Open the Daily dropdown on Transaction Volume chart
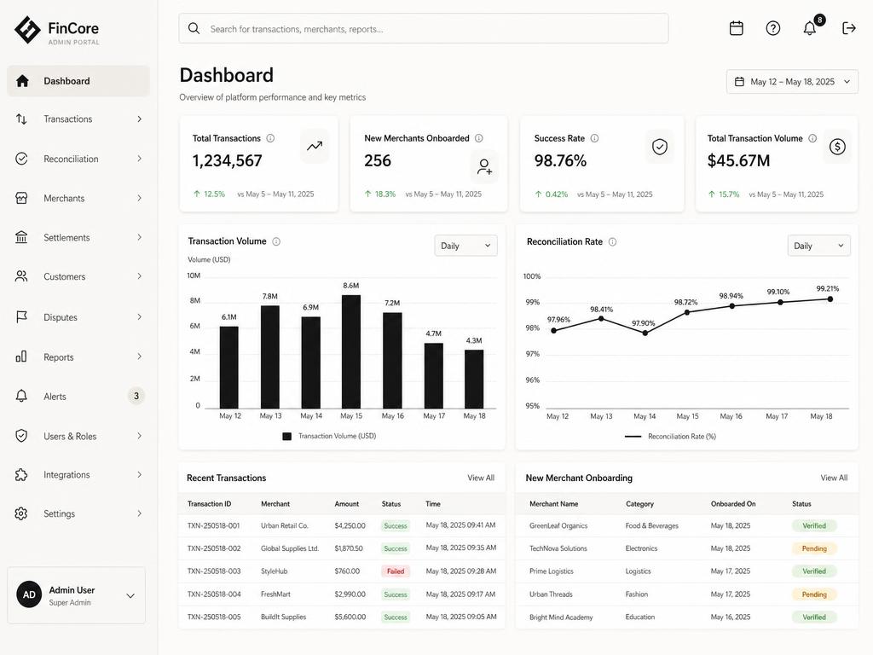This screenshot has height=655, width=873. pos(465,246)
